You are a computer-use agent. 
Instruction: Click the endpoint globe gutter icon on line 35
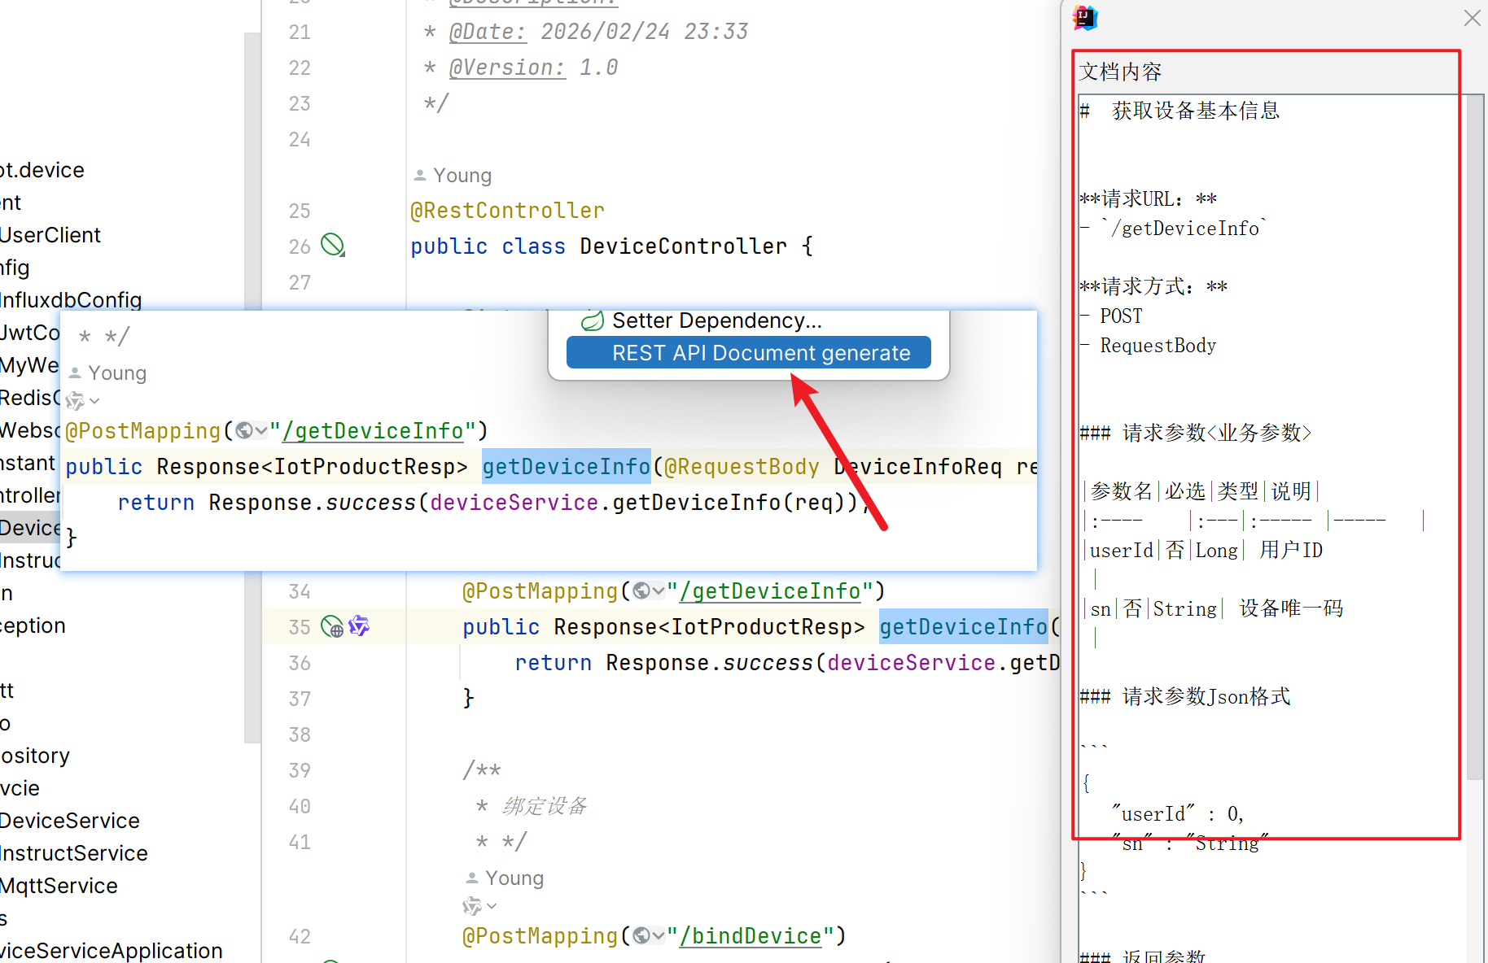tap(332, 626)
